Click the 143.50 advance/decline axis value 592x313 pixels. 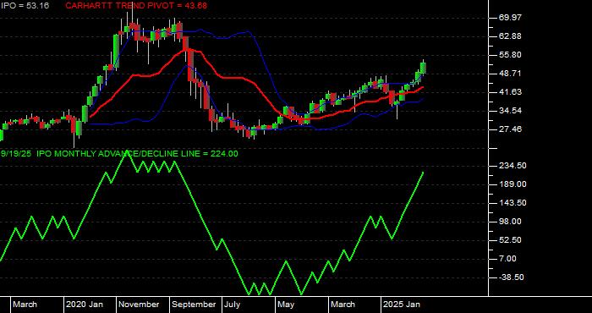(513, 203)
